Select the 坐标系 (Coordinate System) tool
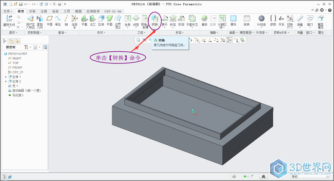 75,22
